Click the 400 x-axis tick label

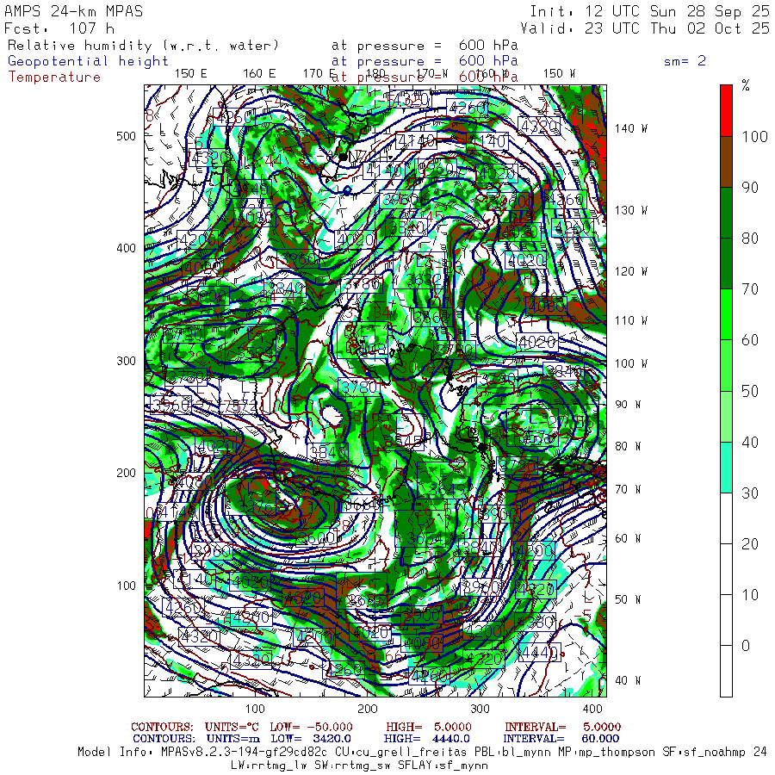pos(592,709)
